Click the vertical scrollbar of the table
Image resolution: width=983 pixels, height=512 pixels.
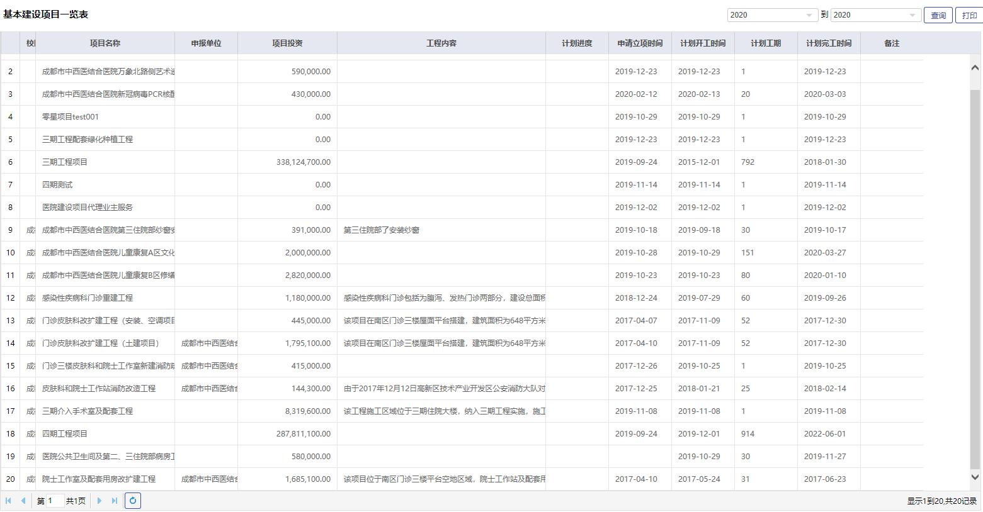[975, 277]
